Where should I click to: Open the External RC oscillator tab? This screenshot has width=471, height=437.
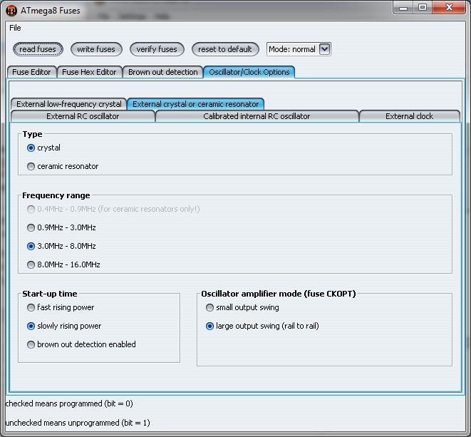tap(83, 116)
